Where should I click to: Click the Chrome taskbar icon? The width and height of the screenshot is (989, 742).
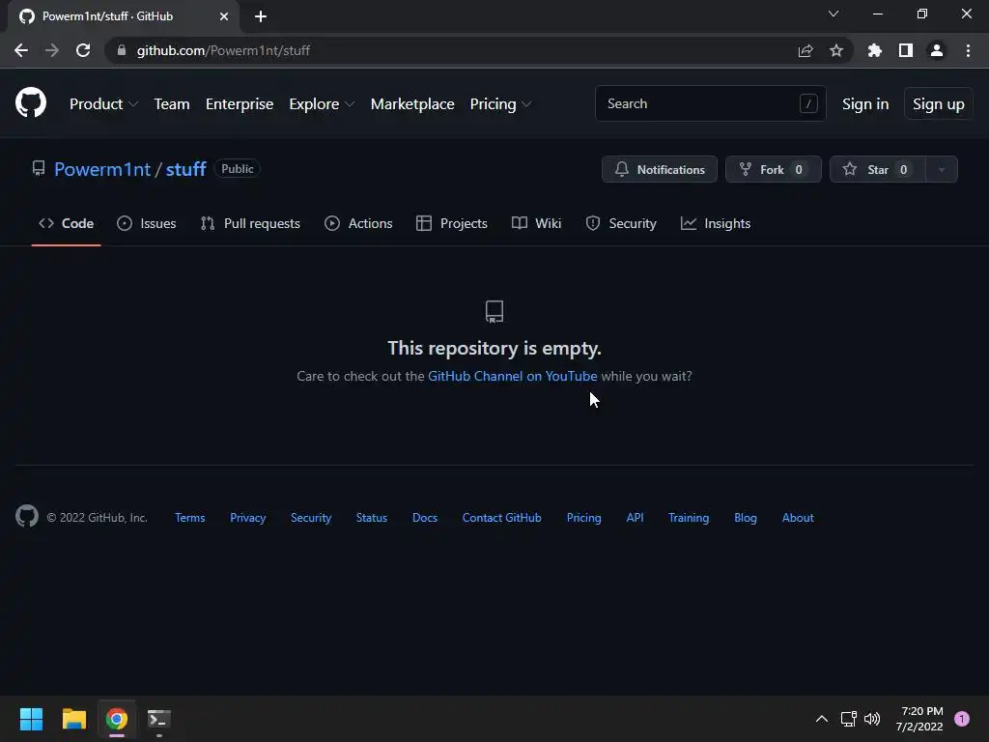tap(117, 719)
